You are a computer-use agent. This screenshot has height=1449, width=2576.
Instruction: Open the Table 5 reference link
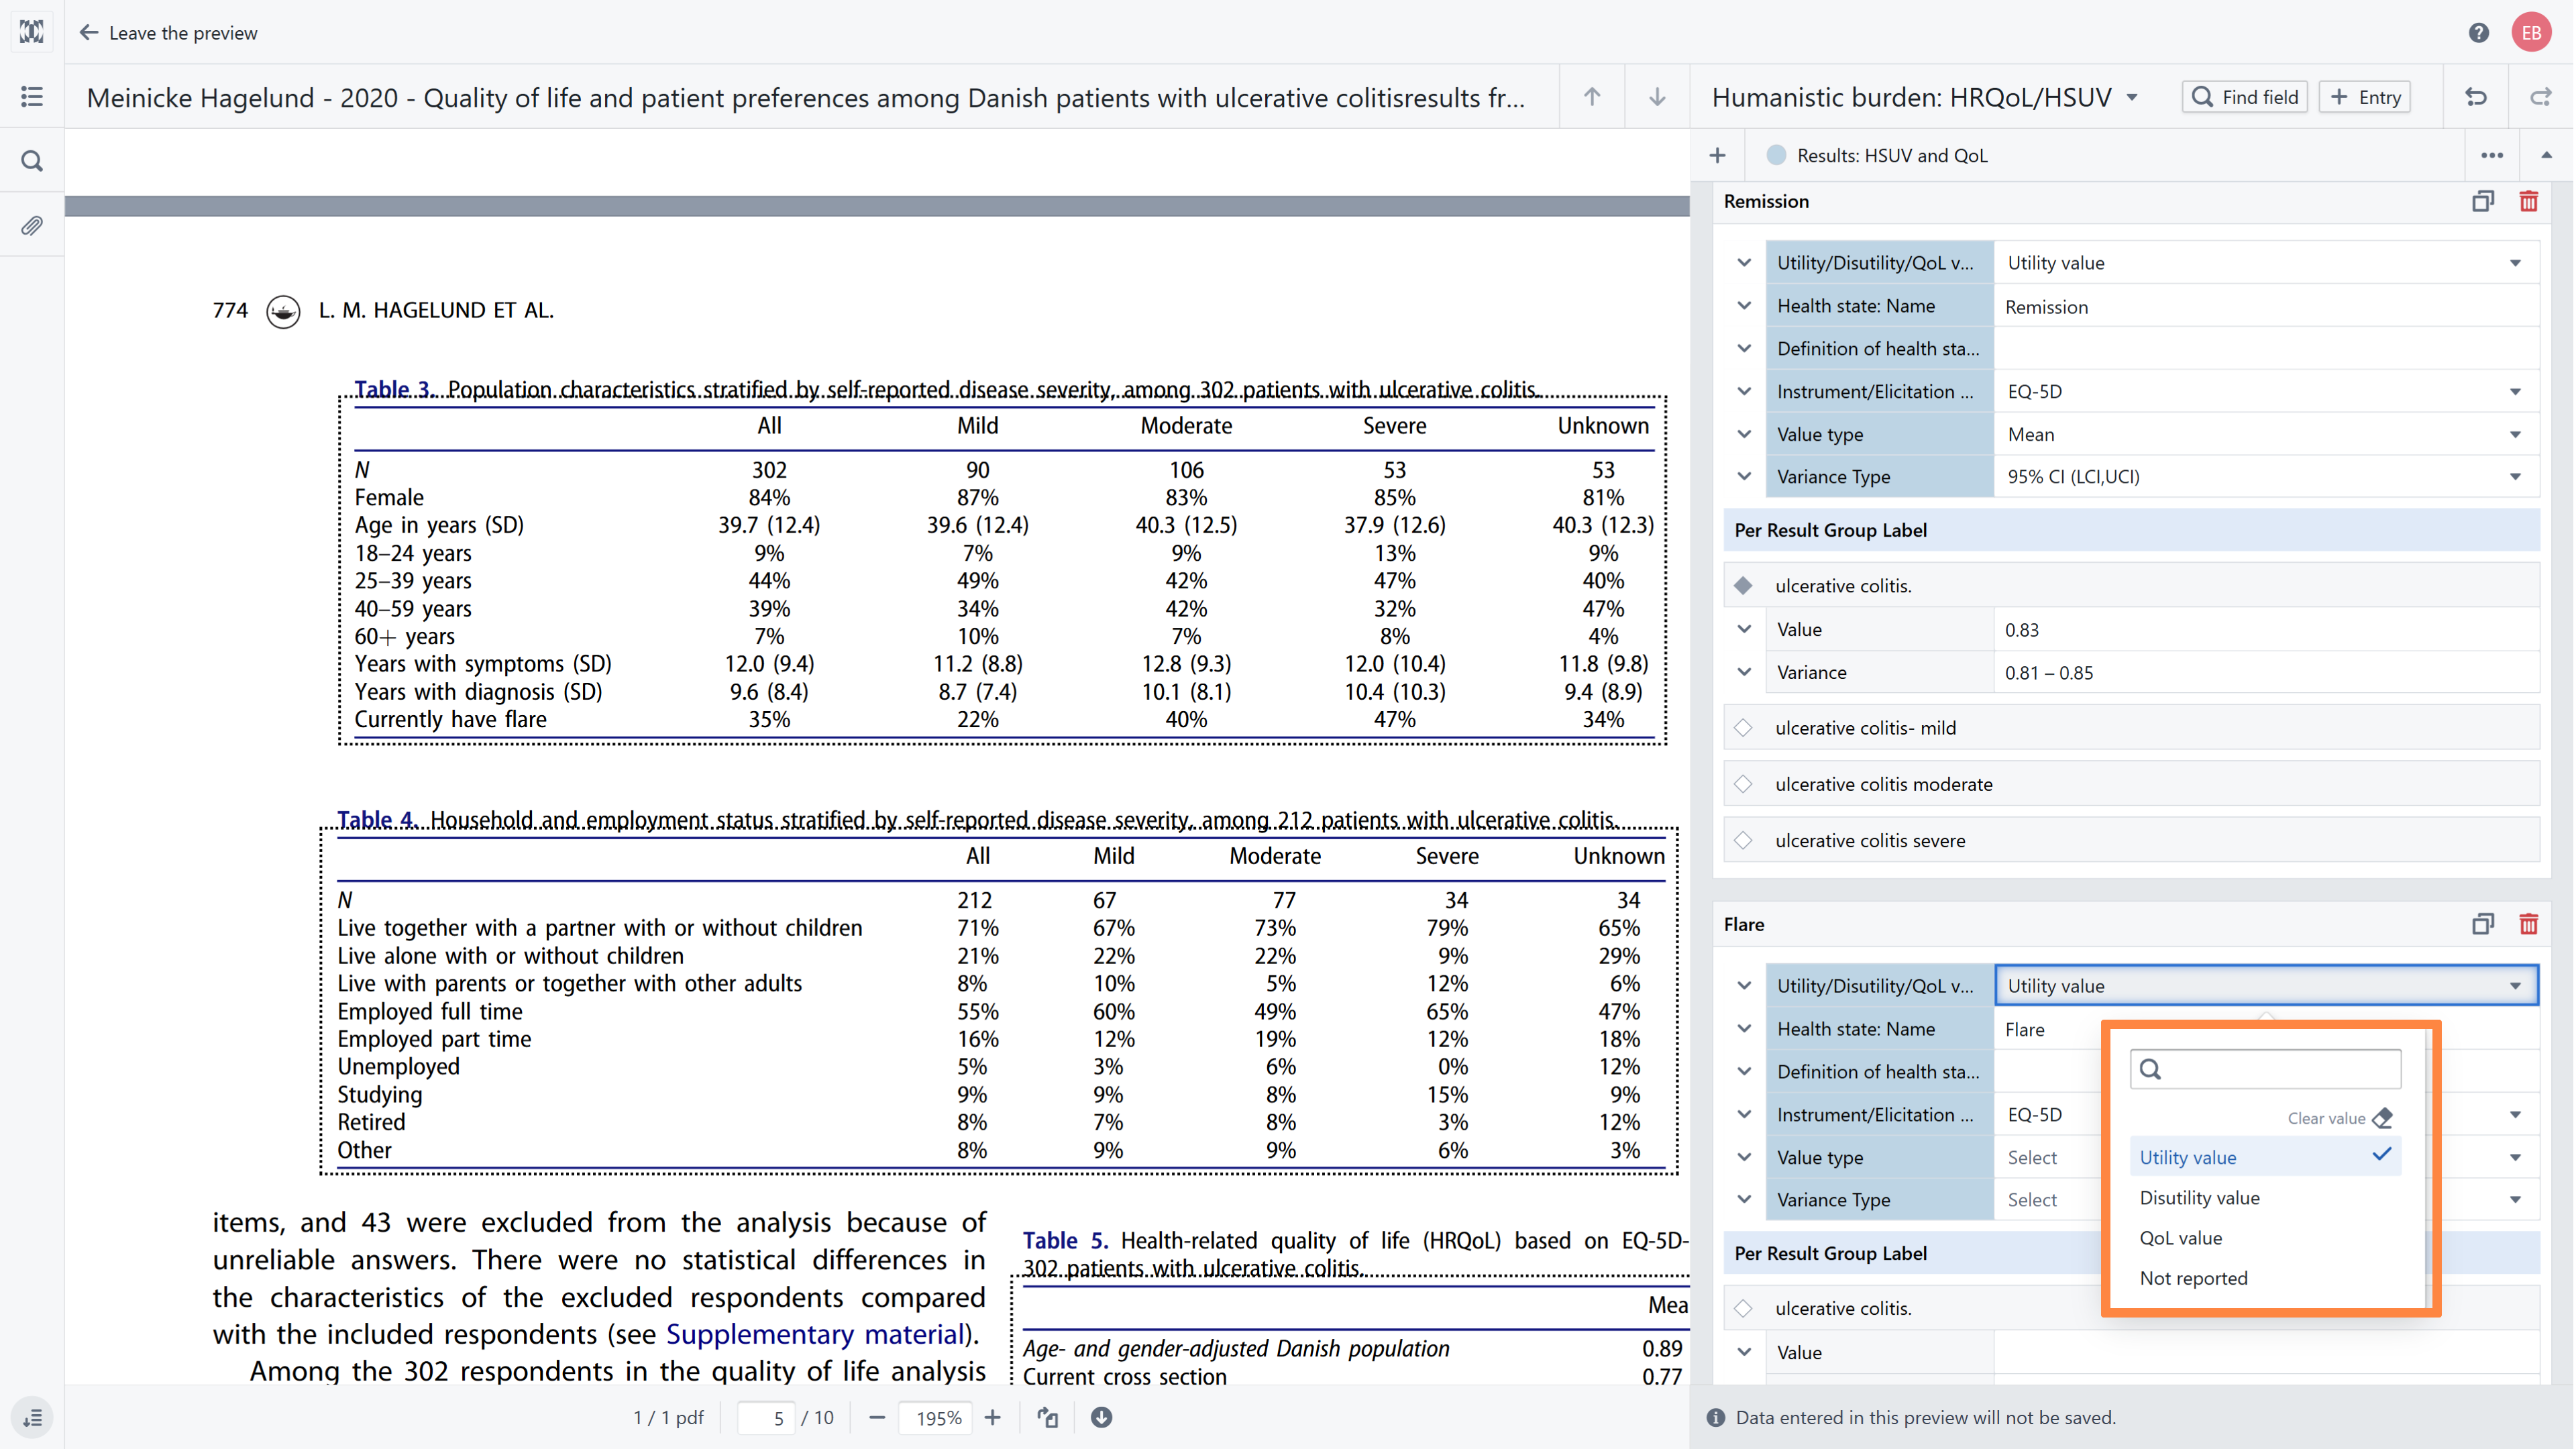click(1065, 1240)
